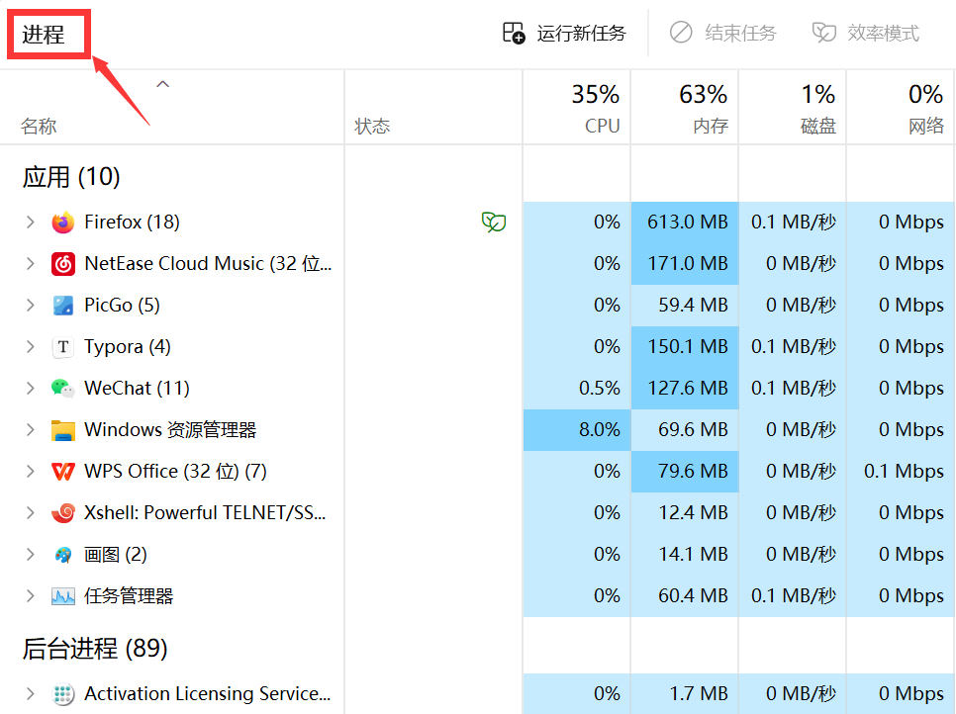Click the Windows 资源管理器 folder icon
Image resolution: width=956 pixels, height=714 pixels.
[x=62, y=430]
